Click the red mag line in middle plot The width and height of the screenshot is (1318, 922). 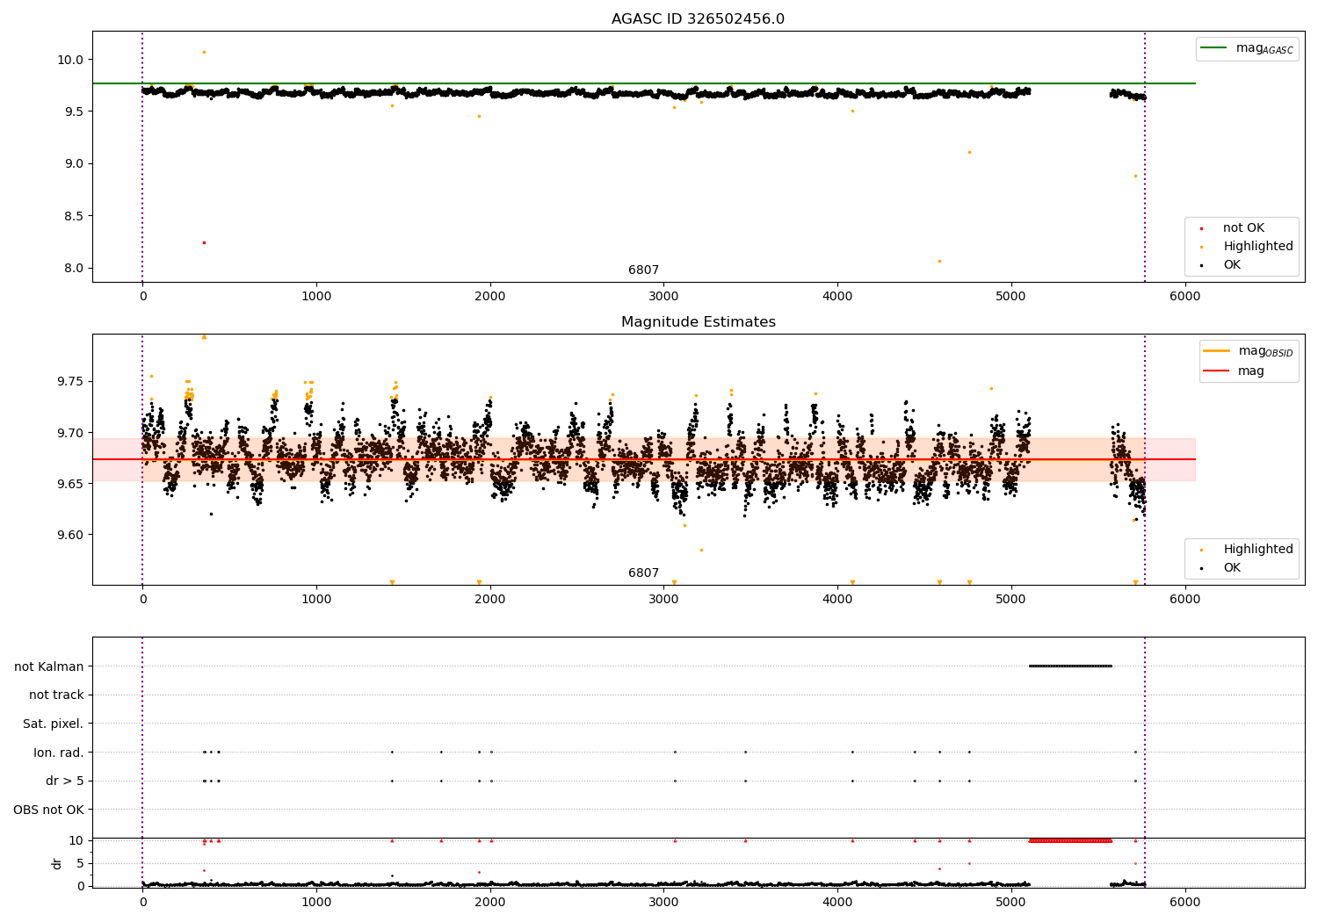click(x=643, y=459)
